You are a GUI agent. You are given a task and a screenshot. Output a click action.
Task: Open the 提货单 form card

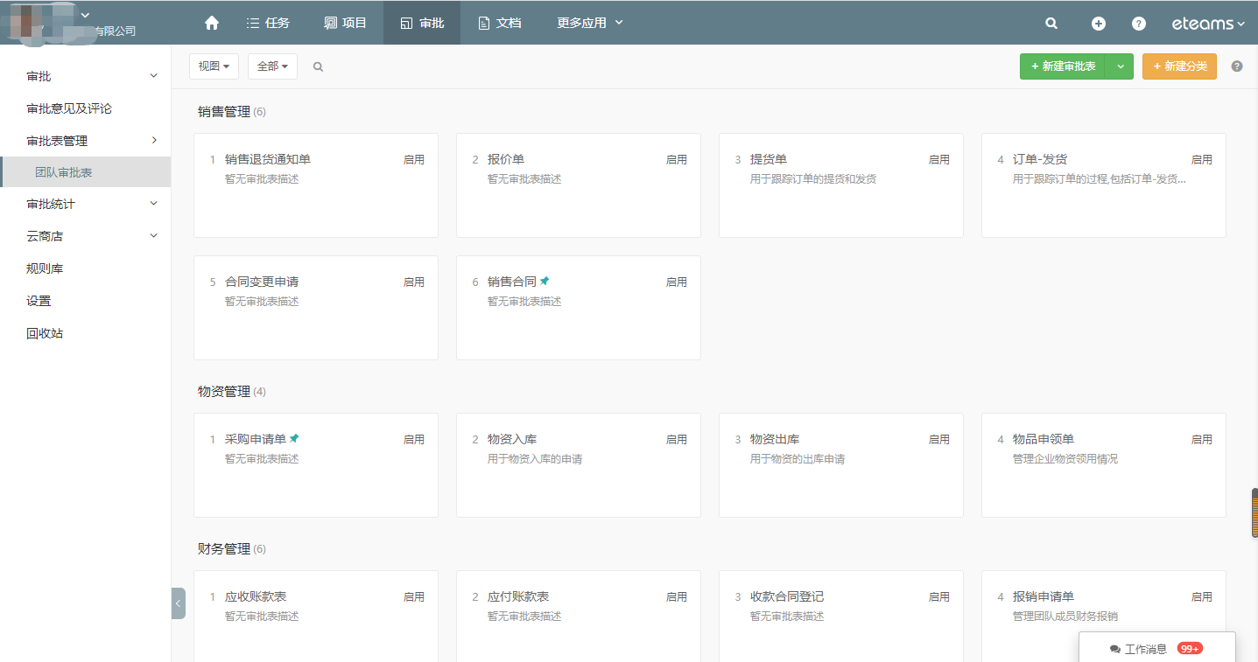(841, 185)
